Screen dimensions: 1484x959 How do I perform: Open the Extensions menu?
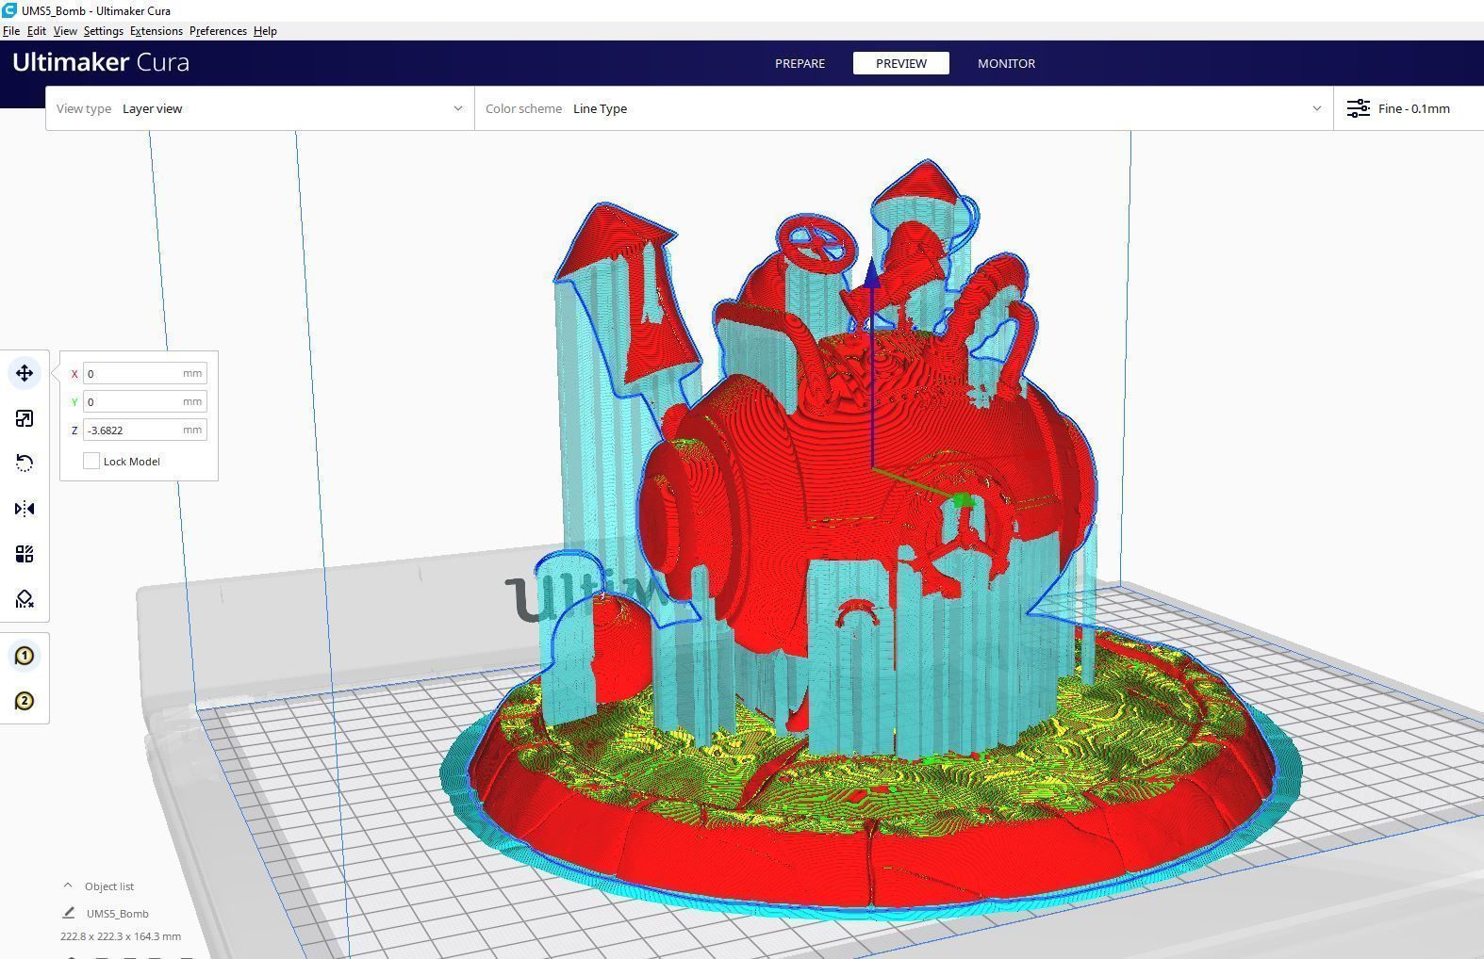click(157, 31)
